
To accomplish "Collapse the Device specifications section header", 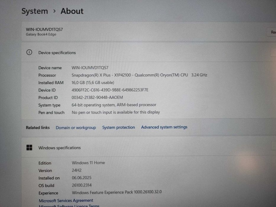I will pos(149,52).
